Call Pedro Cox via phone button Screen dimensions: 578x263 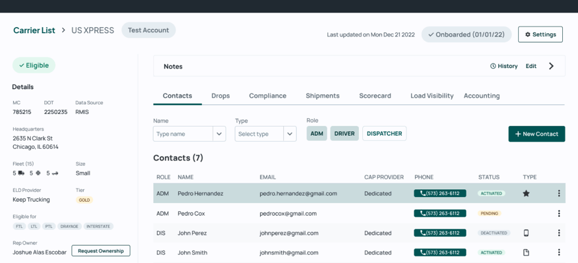pos(440,213)
